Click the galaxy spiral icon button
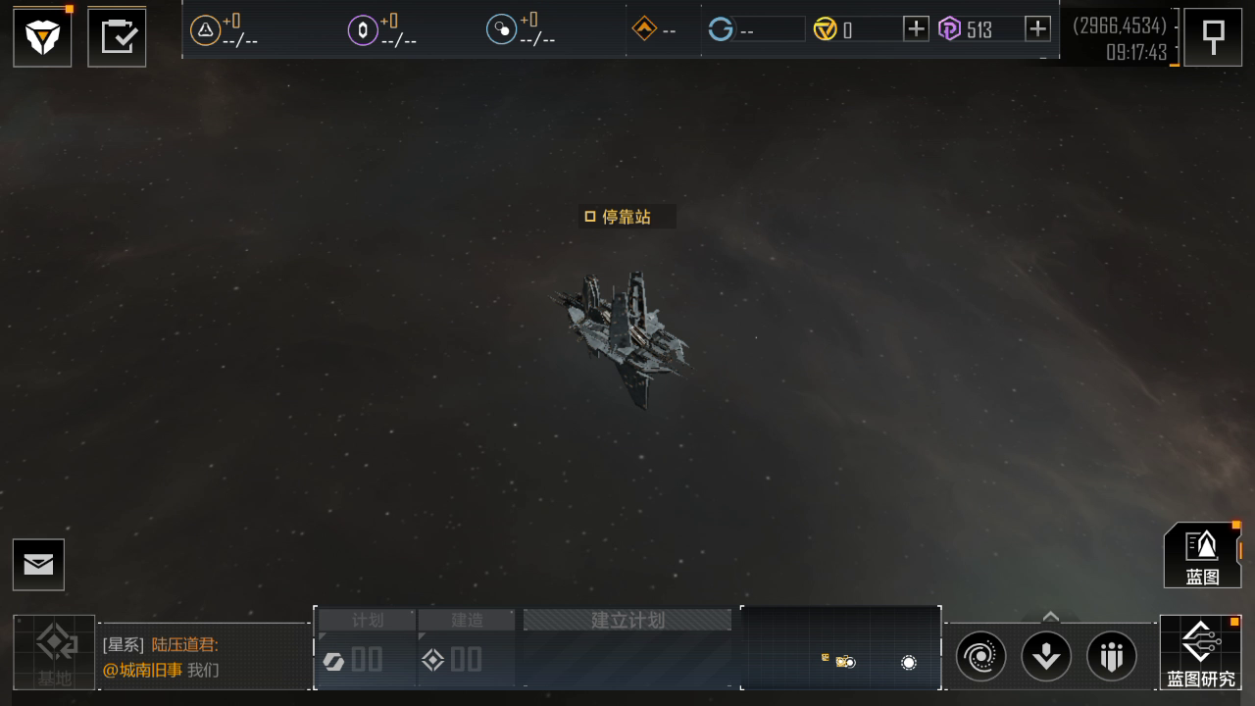 [980, 656]
